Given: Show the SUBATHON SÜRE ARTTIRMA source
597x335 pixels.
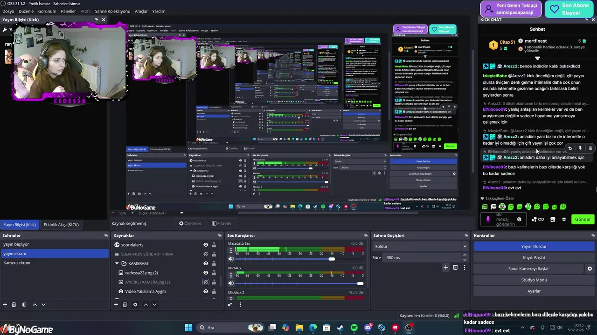Looking at the screenshot, I should tap(206, 254).
